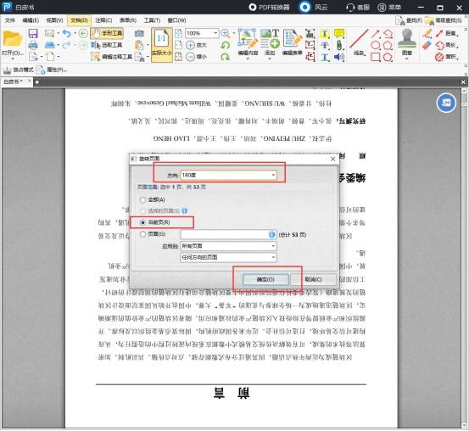469x431 pixels.
Task: Click the OK (确定) button
Action: coord(265,279)
